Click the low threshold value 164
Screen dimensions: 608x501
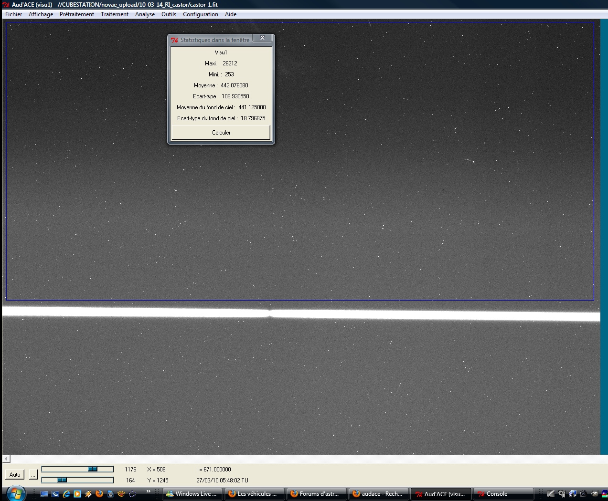[130, 480]
